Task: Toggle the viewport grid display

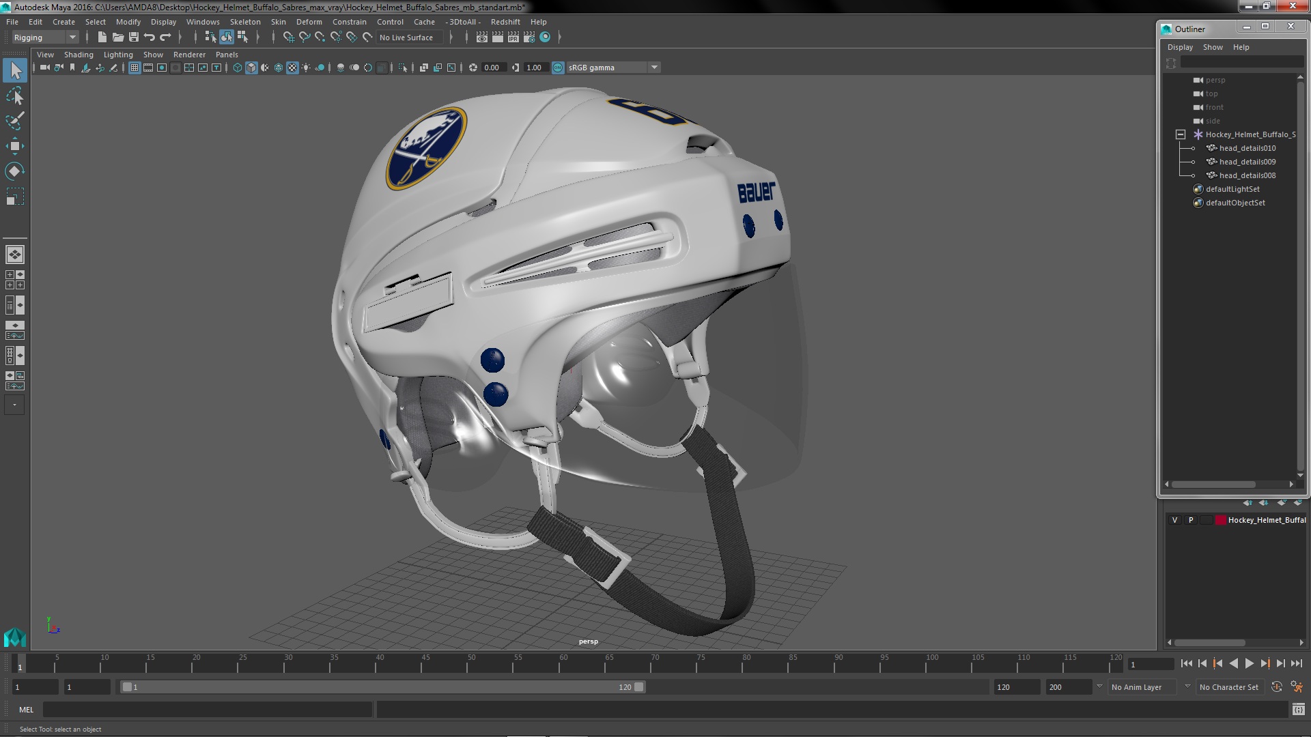Action: [x=135, y=68]
